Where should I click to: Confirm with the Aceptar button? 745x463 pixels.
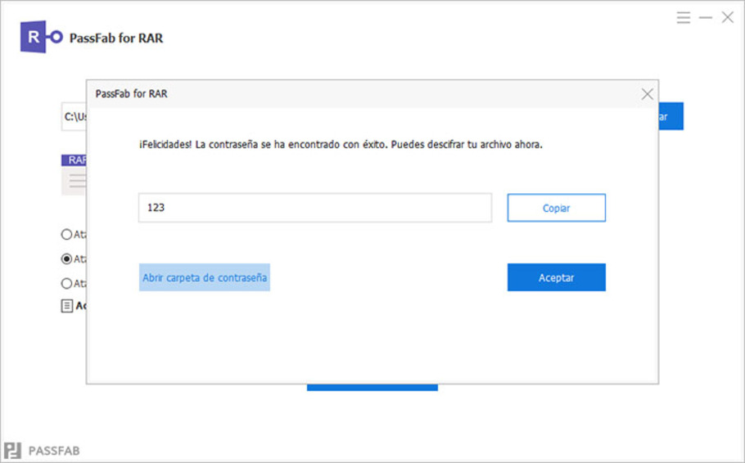click(557, 277)
